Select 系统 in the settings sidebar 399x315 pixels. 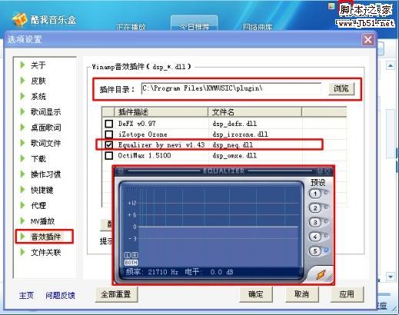[38, 96]
